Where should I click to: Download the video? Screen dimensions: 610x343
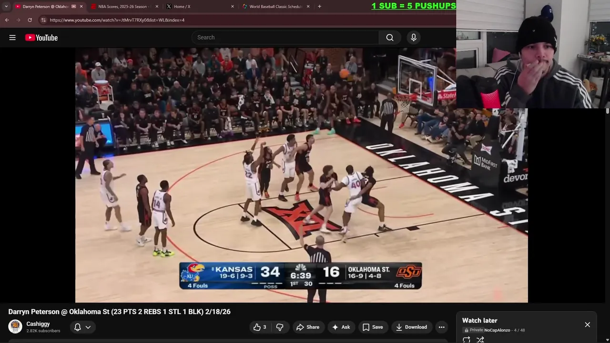(x=411, y=327)
